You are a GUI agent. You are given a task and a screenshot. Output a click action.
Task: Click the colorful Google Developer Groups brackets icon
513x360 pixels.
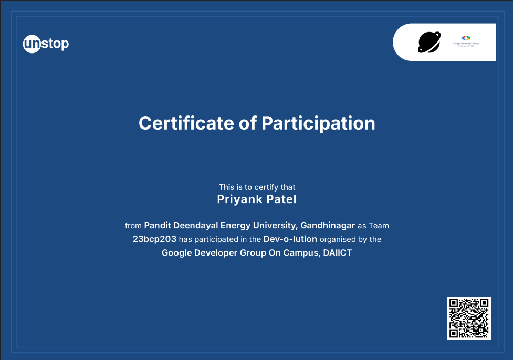(466, 38)
